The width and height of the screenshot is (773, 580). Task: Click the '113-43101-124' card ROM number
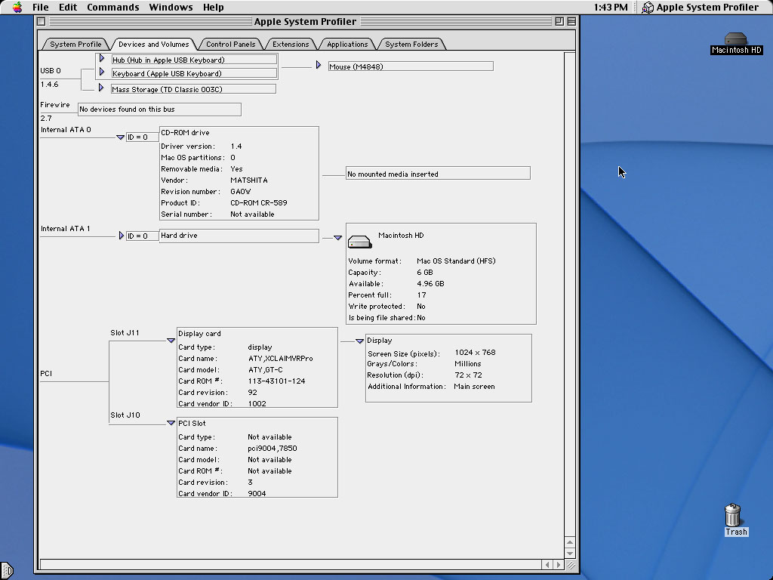click(x=276, y=381)
